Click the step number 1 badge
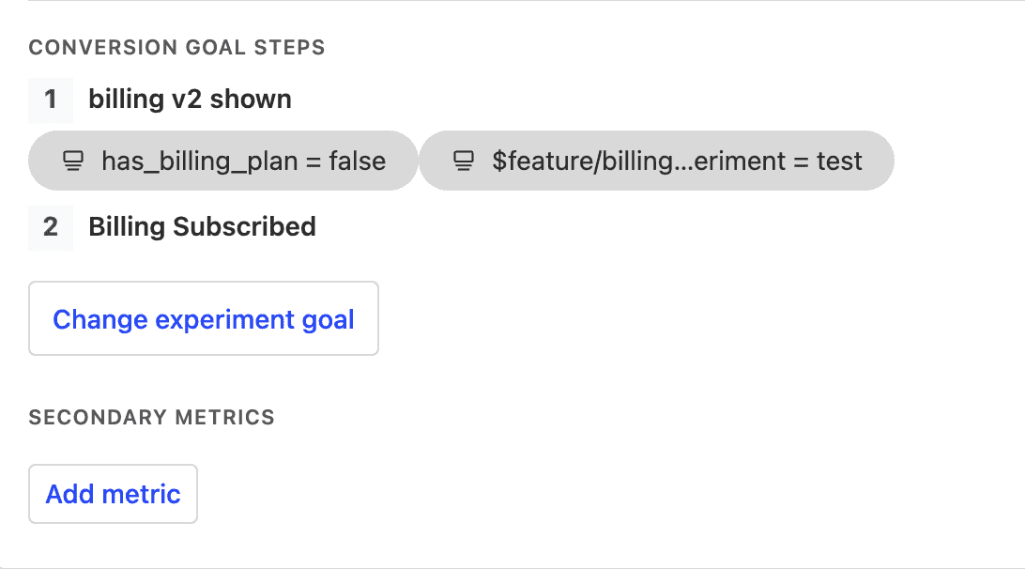The height and width of the screenshot is (569, 1025). (x=51, y=100)
